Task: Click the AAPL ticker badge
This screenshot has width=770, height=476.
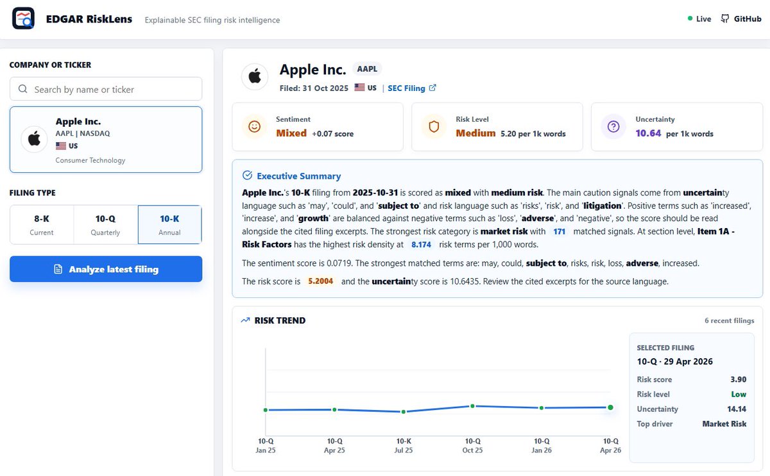Action: click(x=367, y=69)
